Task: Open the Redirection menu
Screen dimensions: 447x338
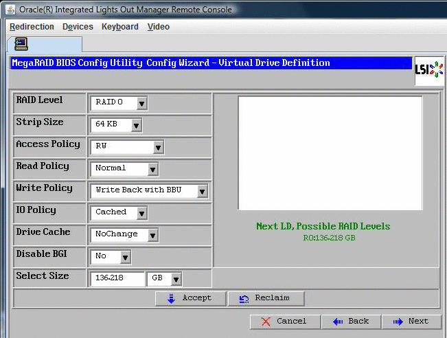Action: pyautogui.click(x=32, y=27)
